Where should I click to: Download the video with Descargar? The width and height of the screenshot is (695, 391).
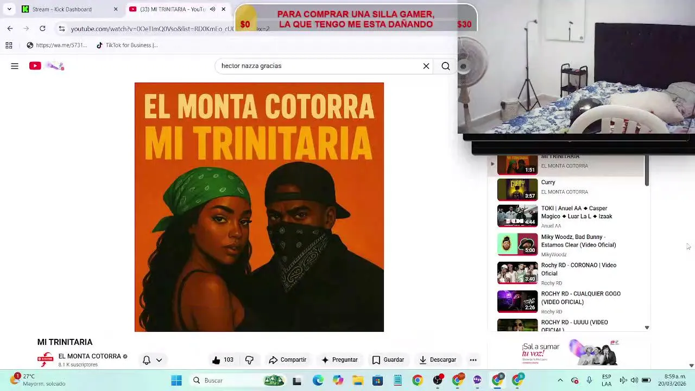coord(438,360)
